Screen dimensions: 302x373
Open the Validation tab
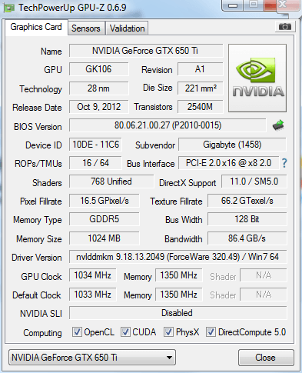tap(127, 28)
